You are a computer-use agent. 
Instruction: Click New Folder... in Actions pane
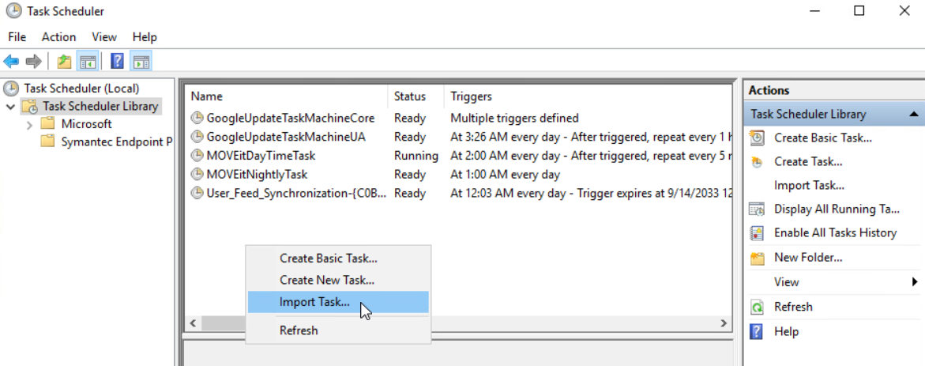click(807, 258)
